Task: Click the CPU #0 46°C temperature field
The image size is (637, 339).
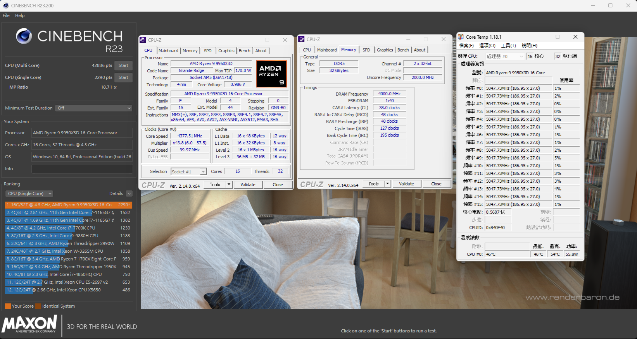Action: (507, 254)
